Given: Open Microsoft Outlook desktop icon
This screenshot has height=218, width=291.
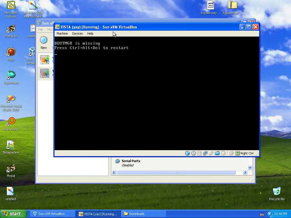Looking at the screenshot, I should click(x=11, y=10).
